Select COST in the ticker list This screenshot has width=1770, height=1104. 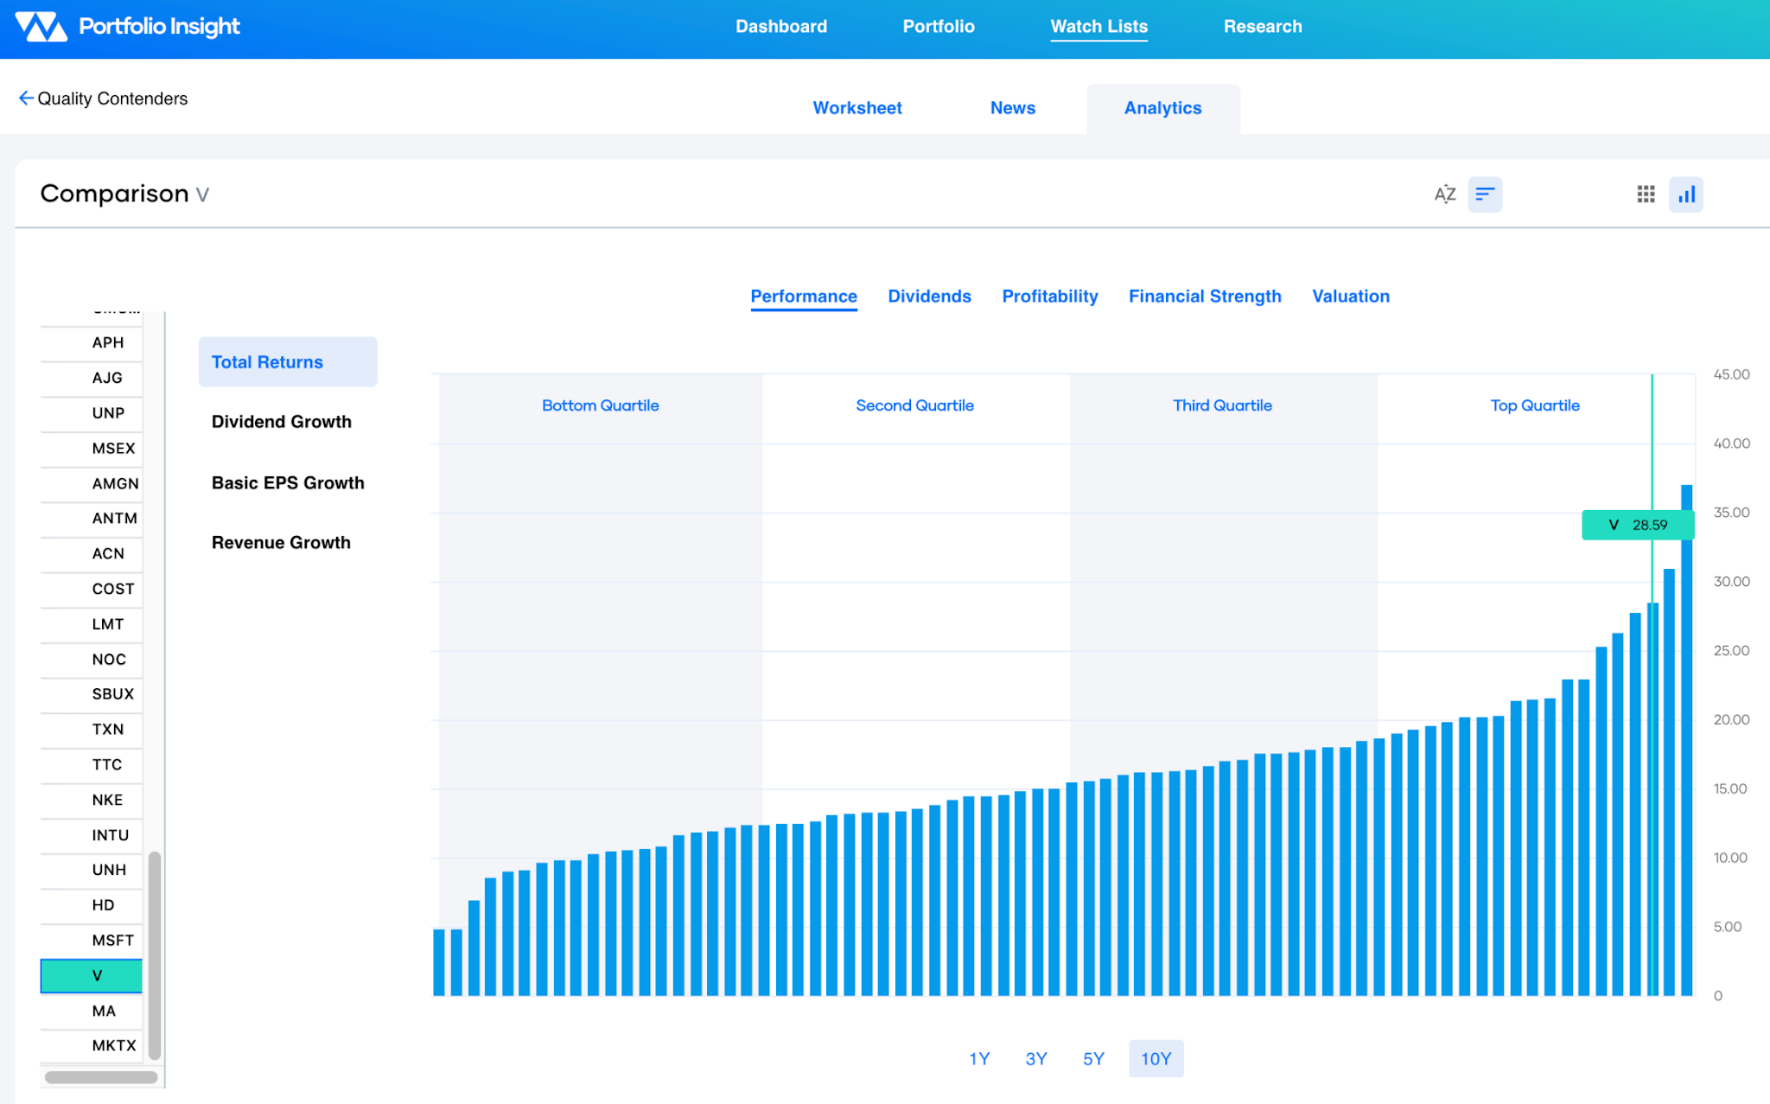92,590
